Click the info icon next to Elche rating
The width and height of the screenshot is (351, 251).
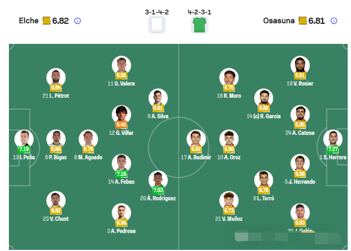(77, 21)
